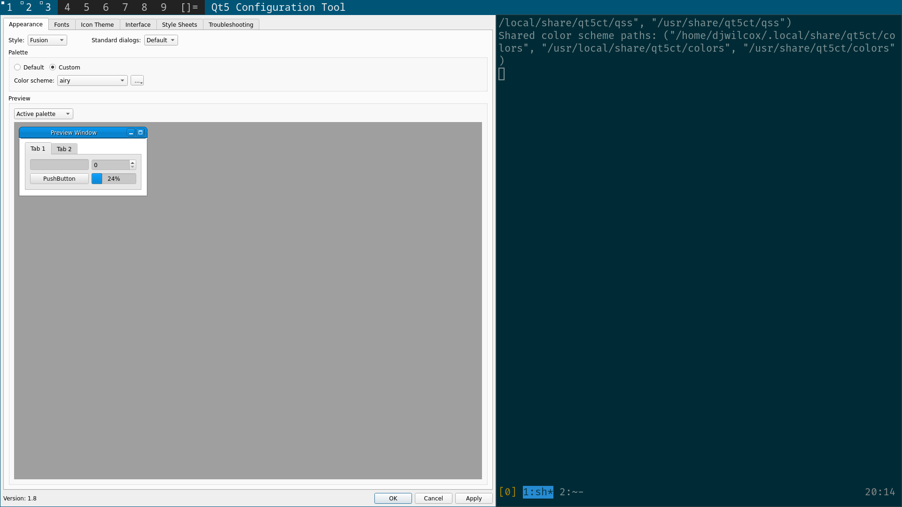Image resolution: width=902 pixels, height=507 pixels.
Task: Click the Icon Theme tab
Action: 97,24
